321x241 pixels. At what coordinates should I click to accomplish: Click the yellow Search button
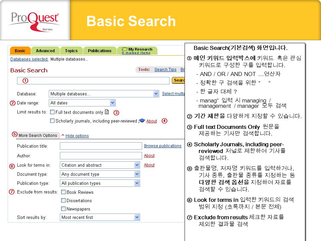179,80
